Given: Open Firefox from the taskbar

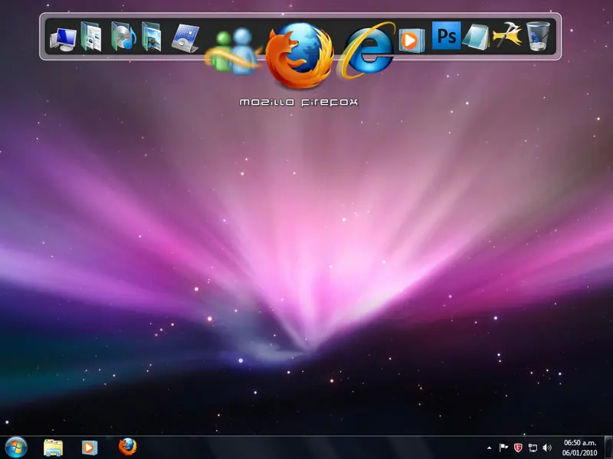Looking at the screenshot, I should pos(128,447).
